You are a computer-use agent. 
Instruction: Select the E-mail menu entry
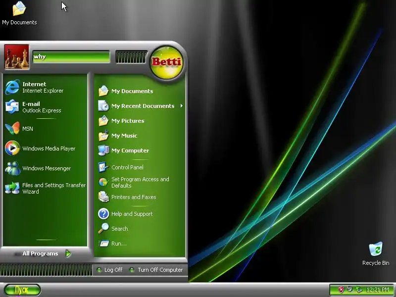(46, 107)
